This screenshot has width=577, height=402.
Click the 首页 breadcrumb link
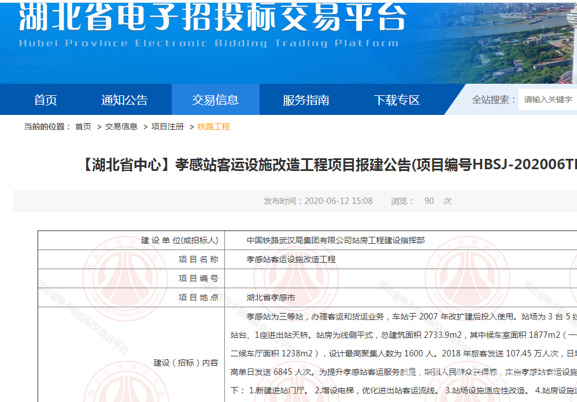point(83,126)
